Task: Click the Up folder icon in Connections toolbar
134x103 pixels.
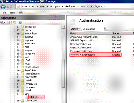Action: coord(14,22)
